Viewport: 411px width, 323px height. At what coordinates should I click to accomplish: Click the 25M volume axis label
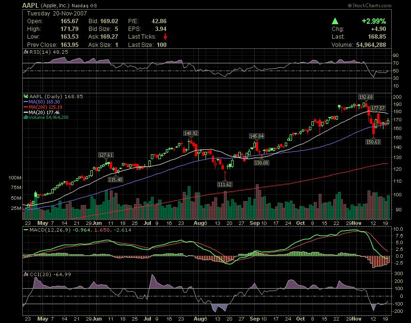(16, 208)
